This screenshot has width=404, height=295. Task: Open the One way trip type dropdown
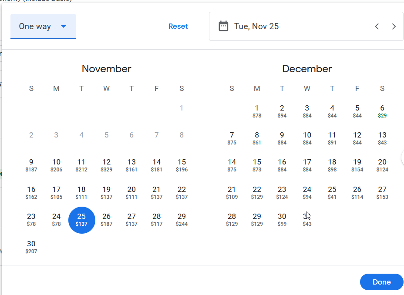[x=43, y=27]
